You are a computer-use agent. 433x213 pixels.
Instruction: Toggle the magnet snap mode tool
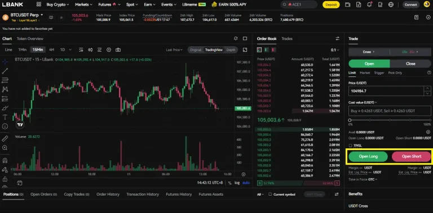5,160
